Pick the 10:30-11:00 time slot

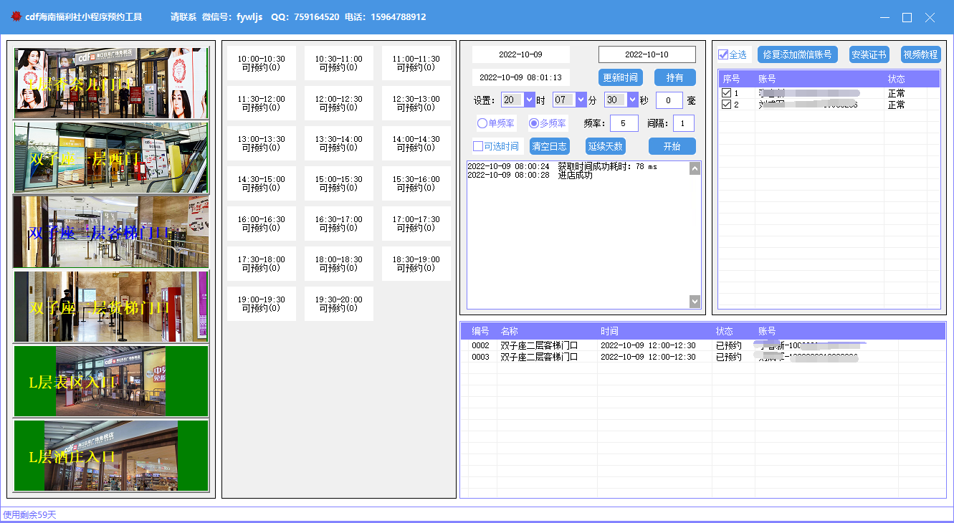pyautogui.click(x=339, y=63)
